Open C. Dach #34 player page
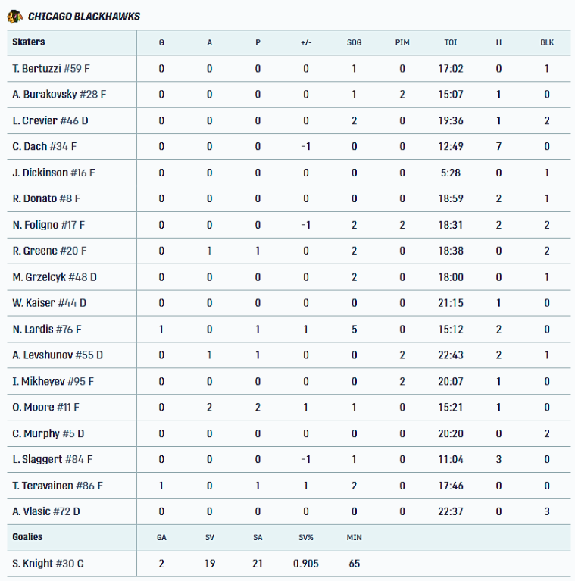Screen dimensions: 575x581 tap(45, 146)
